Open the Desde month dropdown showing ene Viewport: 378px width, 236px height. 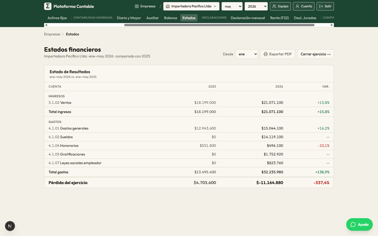(247, 54)
